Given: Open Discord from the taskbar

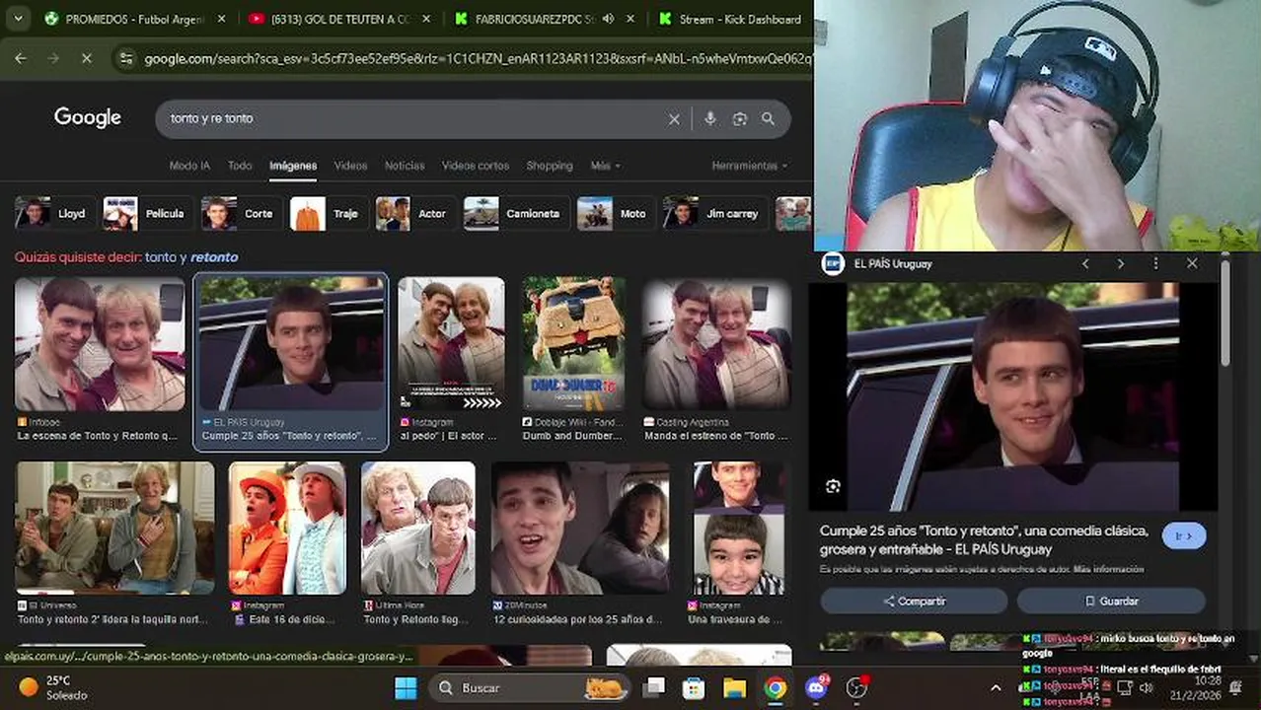Looking at the screenshot, I should pyautogui.click(x=816, y=687).
